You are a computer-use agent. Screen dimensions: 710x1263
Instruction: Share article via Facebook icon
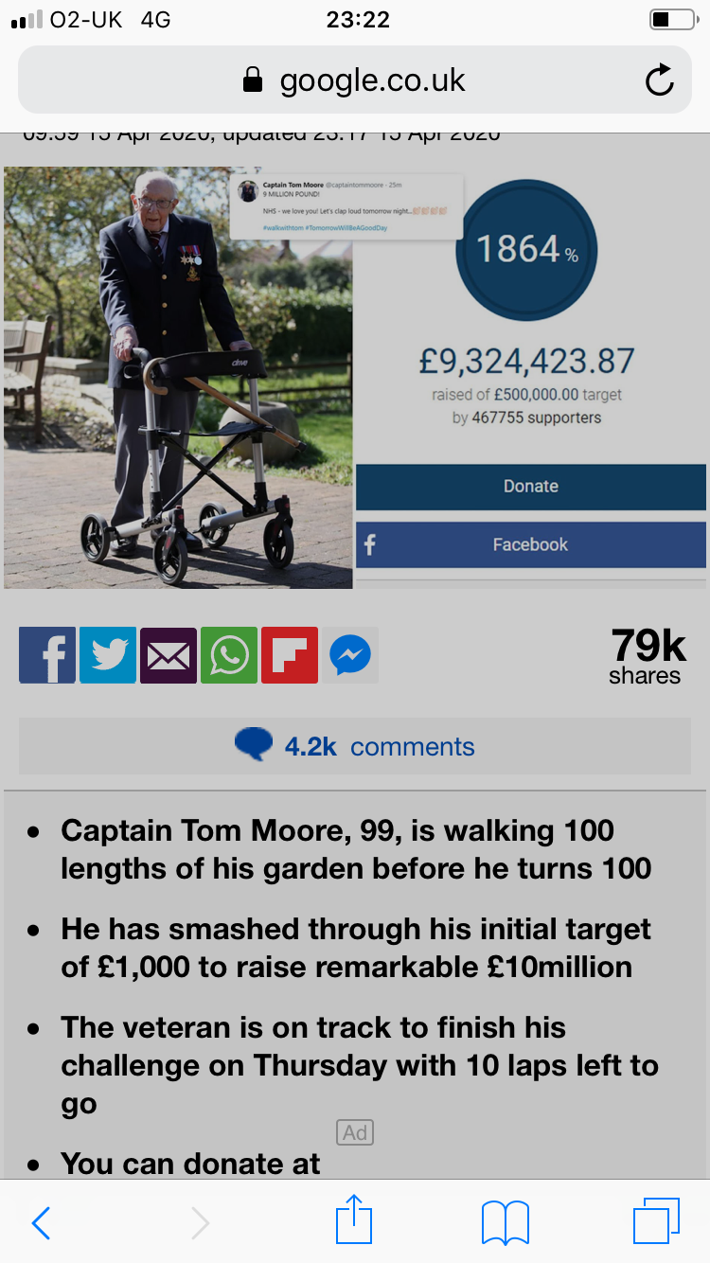coord(47,654)
